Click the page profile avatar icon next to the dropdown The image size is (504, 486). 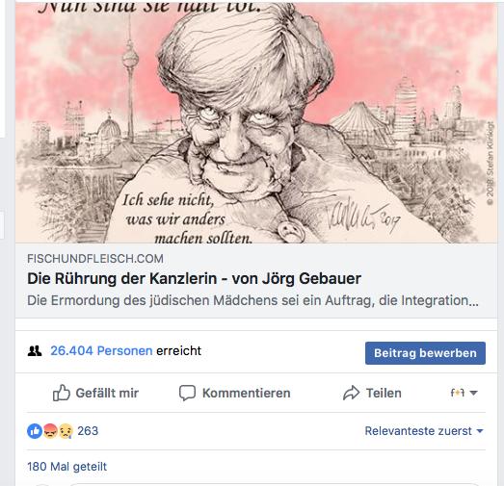[458, 393]
